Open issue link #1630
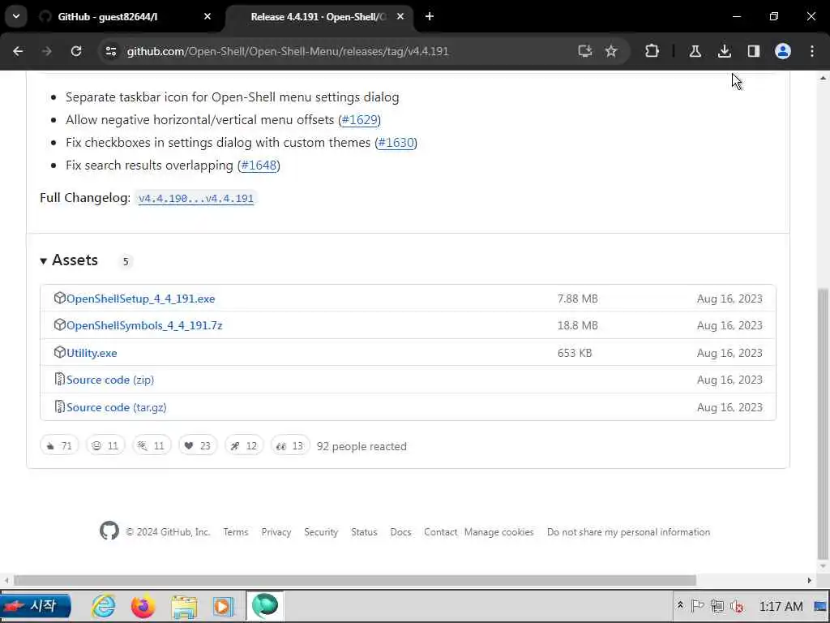Image resolution: width=830 pixels, height=623 pixels. pos(396,143)
